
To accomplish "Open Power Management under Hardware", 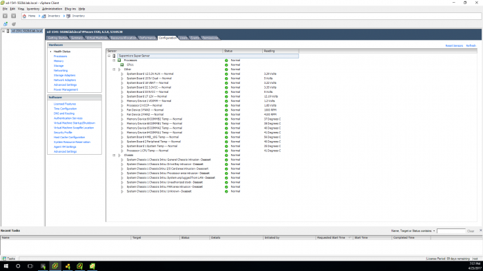I will pos(66,89).
